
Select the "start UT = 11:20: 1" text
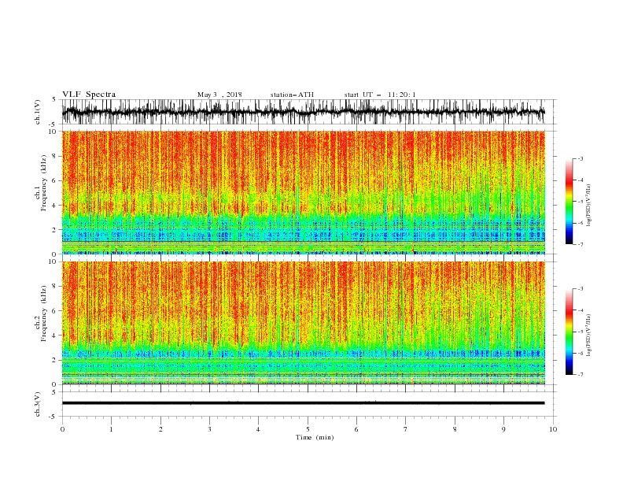tap(380, 95)
